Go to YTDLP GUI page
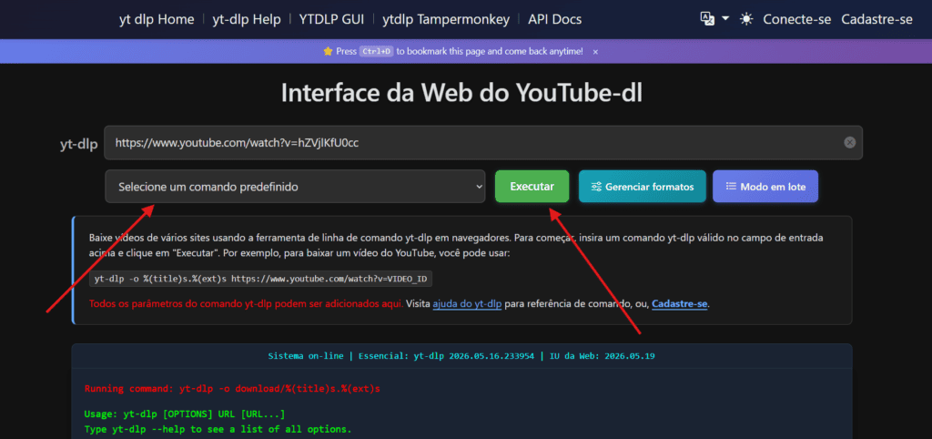 pos(331,19)
